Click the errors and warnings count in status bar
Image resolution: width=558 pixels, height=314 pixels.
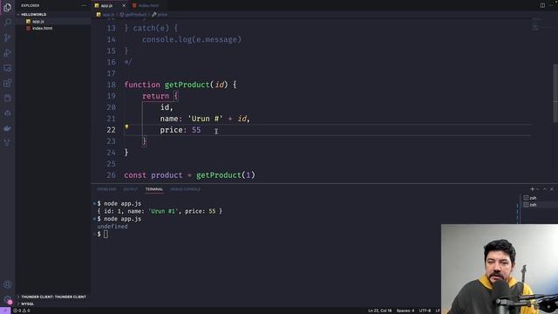click(x=22, y=311)
